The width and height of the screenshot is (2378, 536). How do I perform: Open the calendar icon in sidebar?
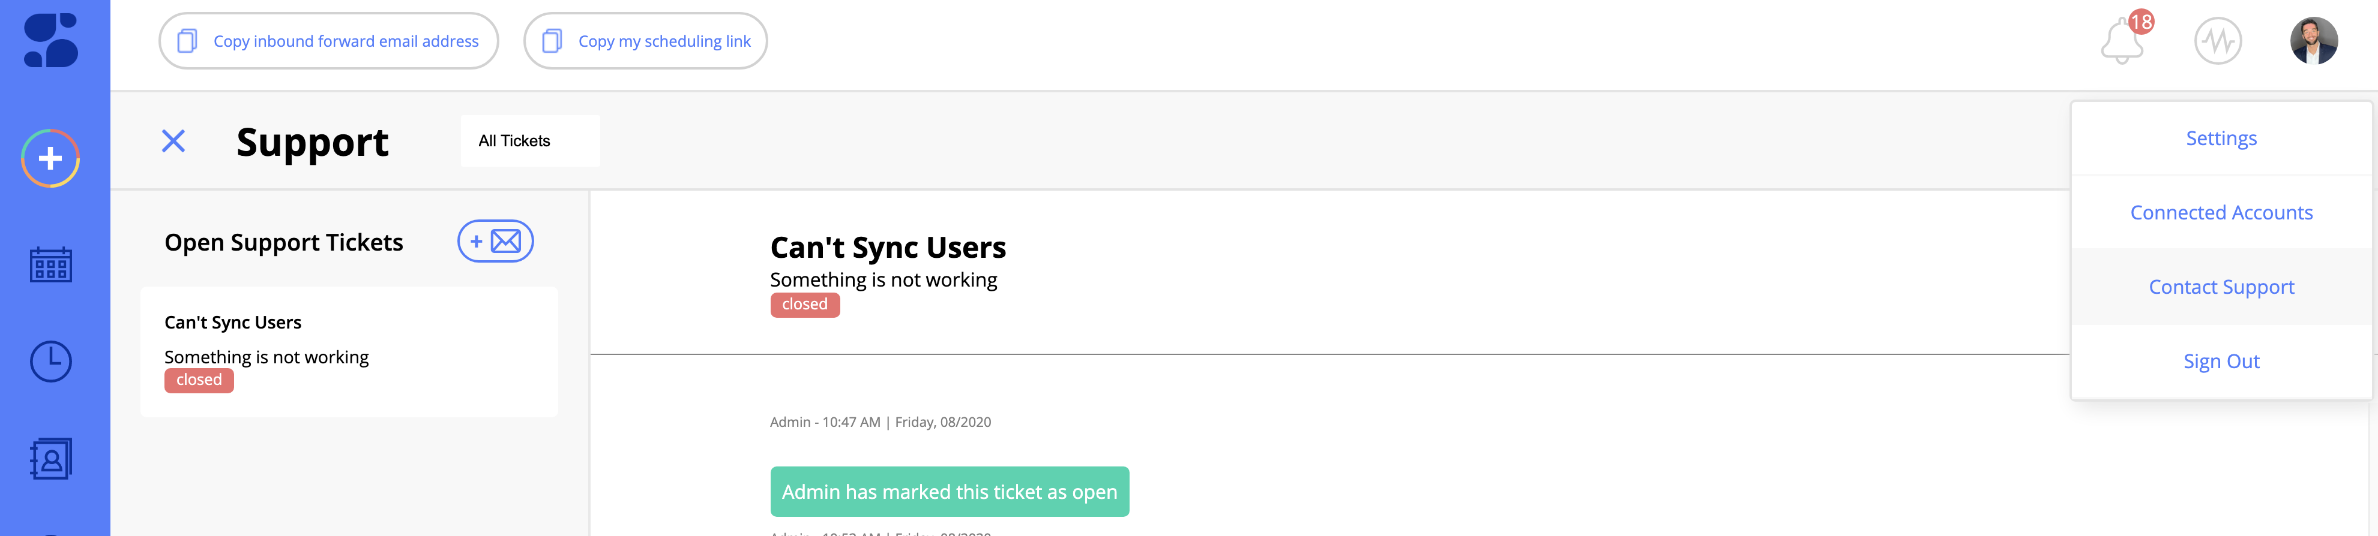pyautogui.click(x=51, y=265)
